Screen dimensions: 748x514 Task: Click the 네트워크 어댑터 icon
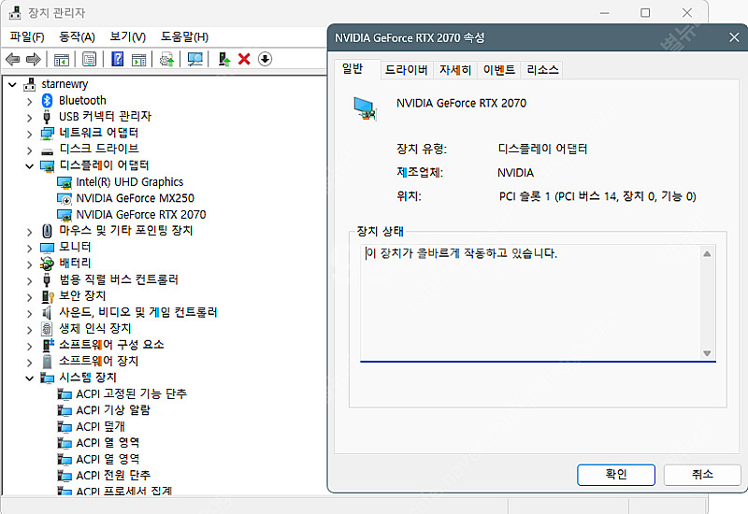(47, 133)
